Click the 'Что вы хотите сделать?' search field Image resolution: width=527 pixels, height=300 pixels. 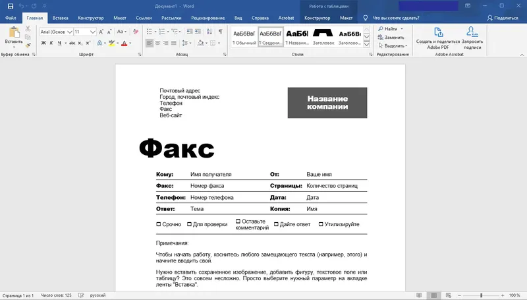pyautogui.click(x=396, y=18)
